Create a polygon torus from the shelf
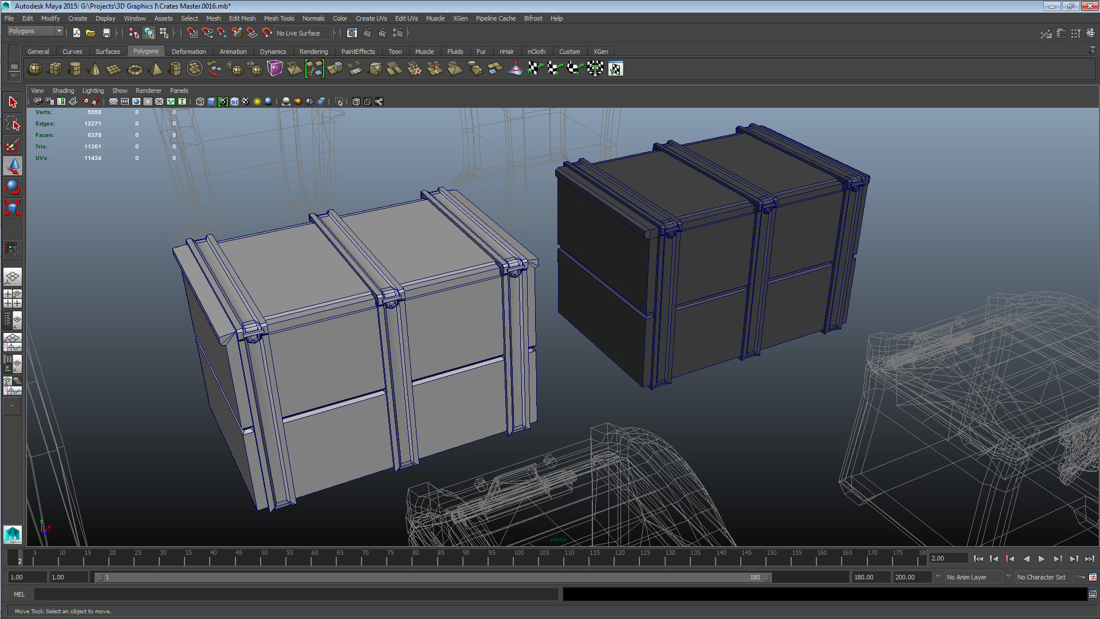1100x619 pixels. click(135, 69)
